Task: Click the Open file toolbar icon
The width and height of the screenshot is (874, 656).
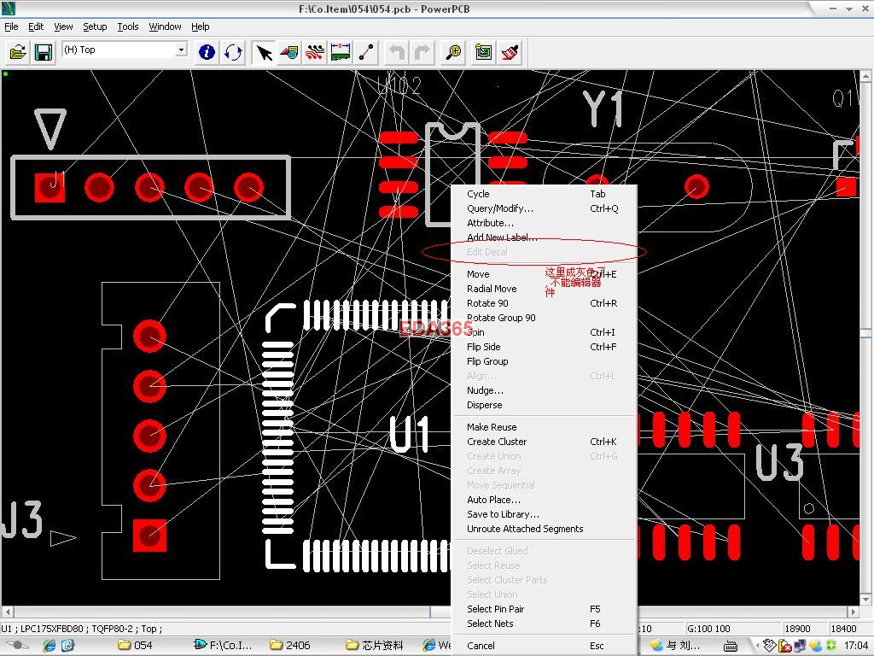Action: (18, 52)
